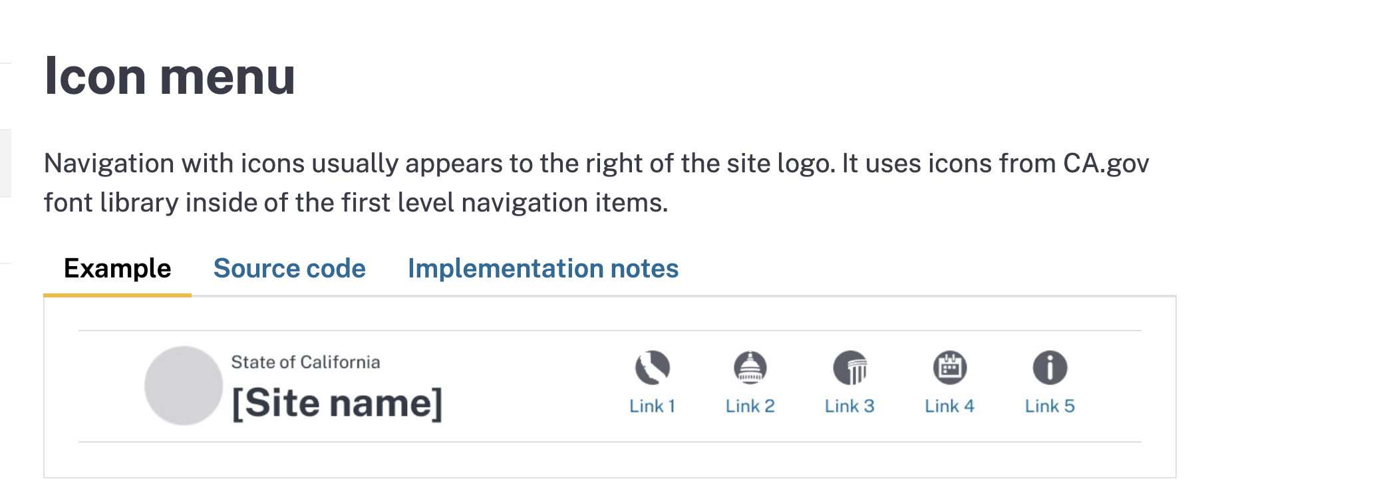Navigate using the Link 5 link

(1050, 406)
